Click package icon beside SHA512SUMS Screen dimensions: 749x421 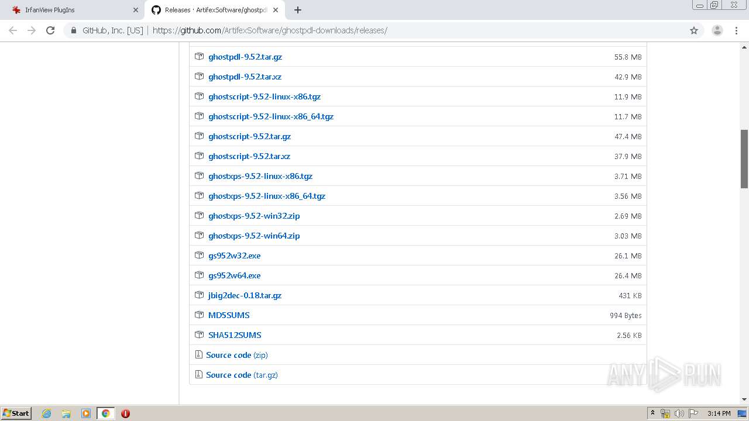pyautogui.click(x=199, y=335)
